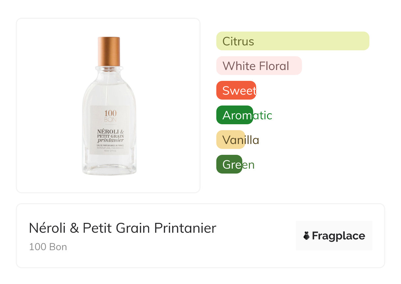Open the Fragplace wordmark link

(x=338, y=236)
